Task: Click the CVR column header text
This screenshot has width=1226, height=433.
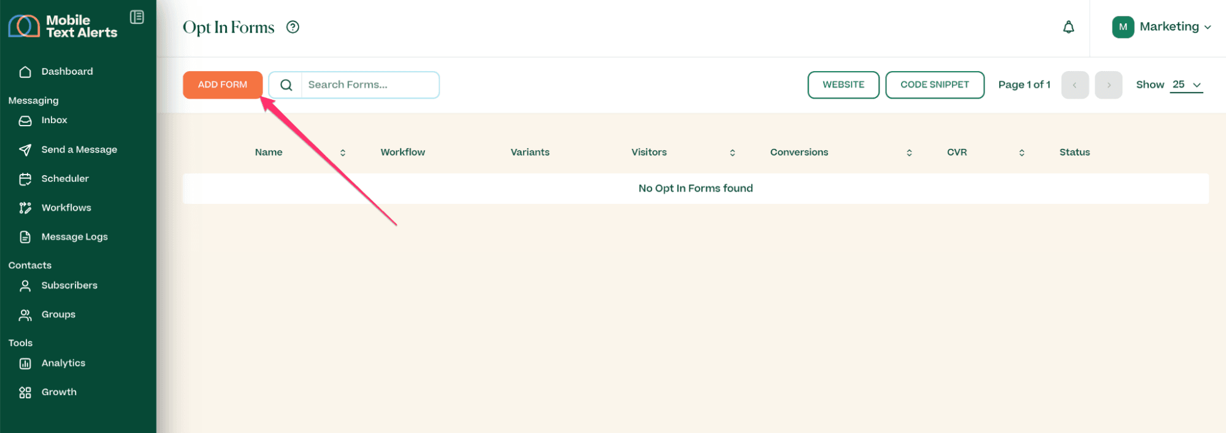Action: (x=957, y=152)
